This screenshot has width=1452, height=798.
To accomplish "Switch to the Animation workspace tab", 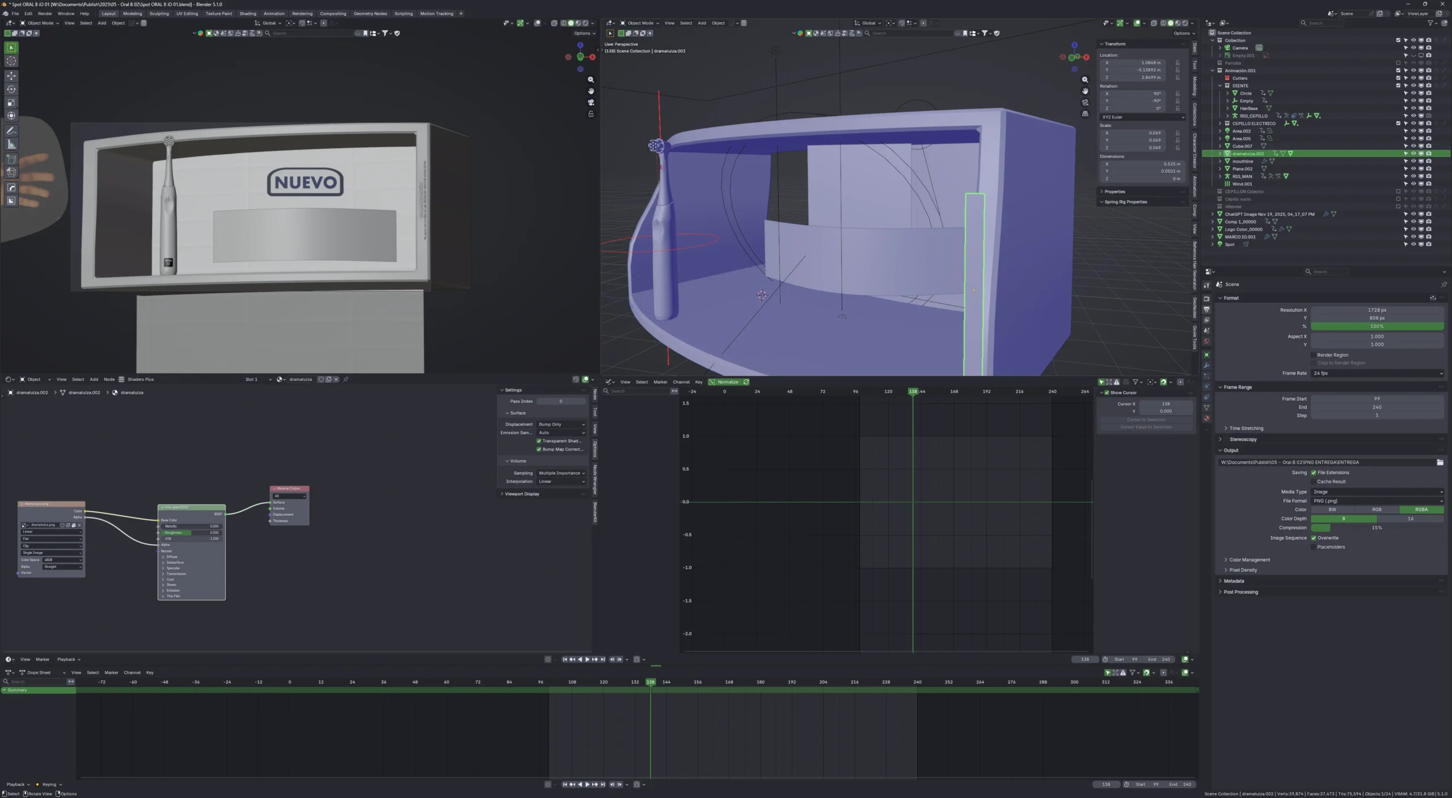I will click(274, 14).
